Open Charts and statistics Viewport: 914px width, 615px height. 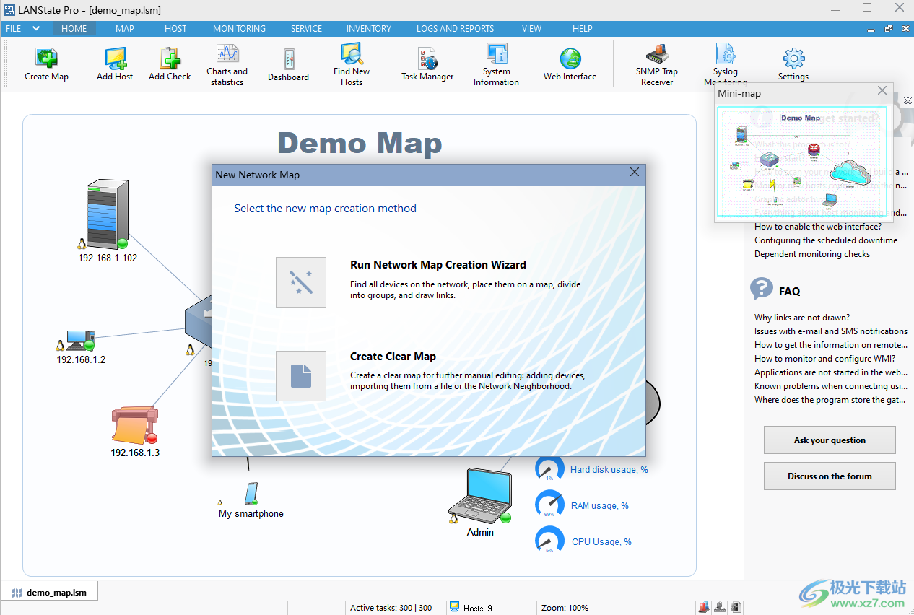(x=227, y=64)
